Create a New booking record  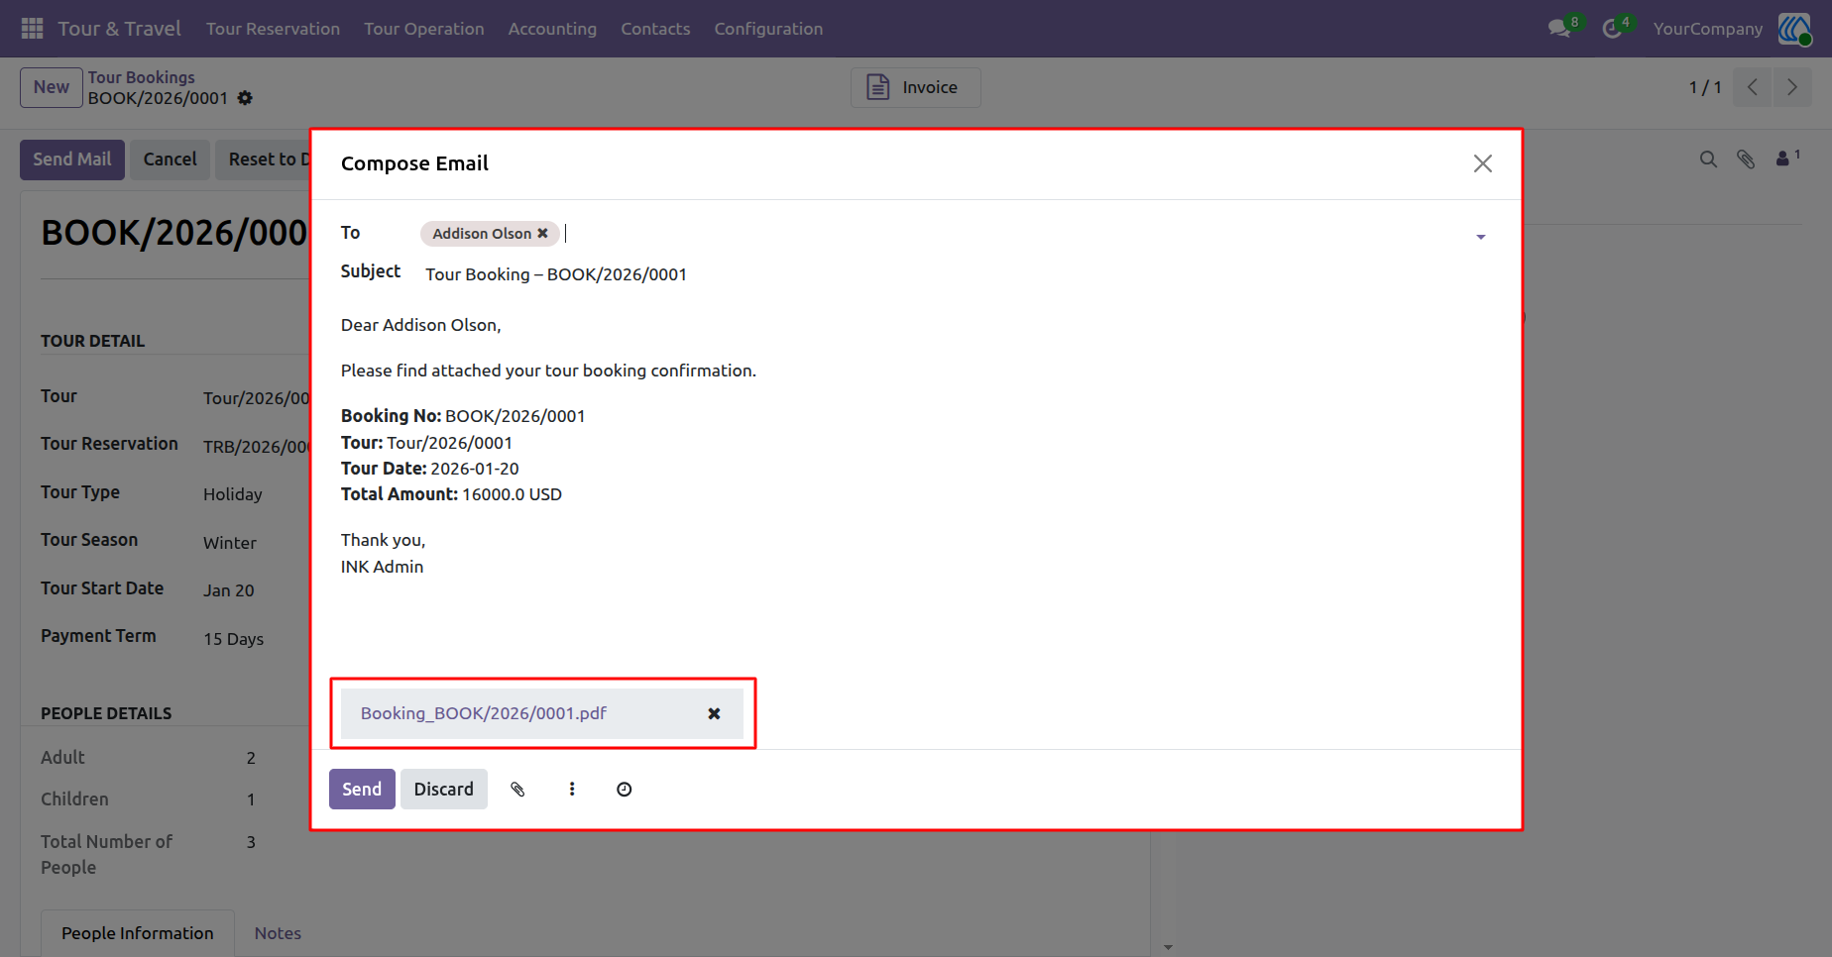click(x=51, y=87)
